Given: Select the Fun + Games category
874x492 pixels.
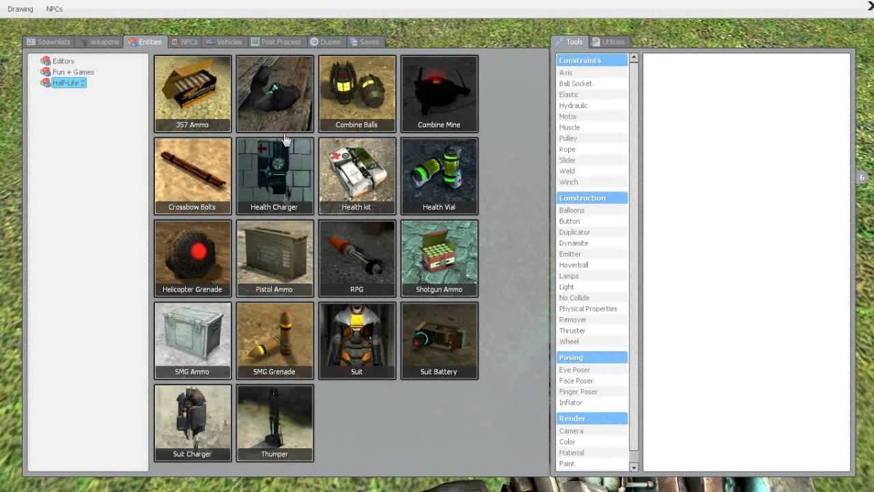Looking at the screenshot, I should tap(73, 72).
